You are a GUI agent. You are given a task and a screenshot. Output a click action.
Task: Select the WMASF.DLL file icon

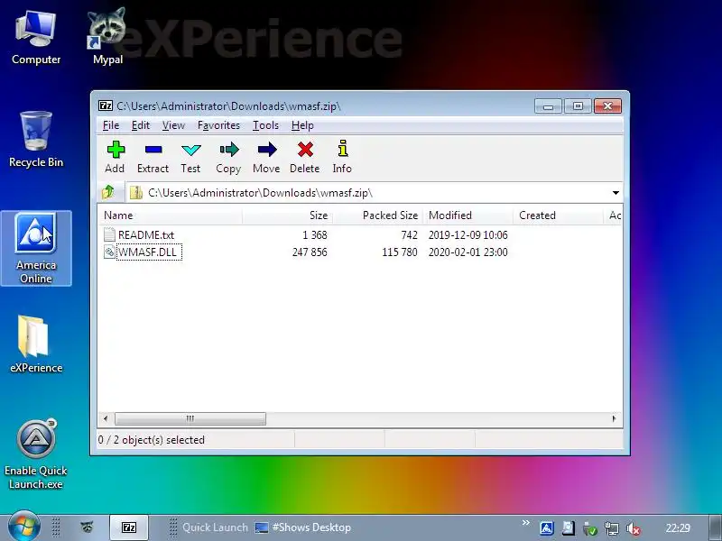tap(109, 252)
